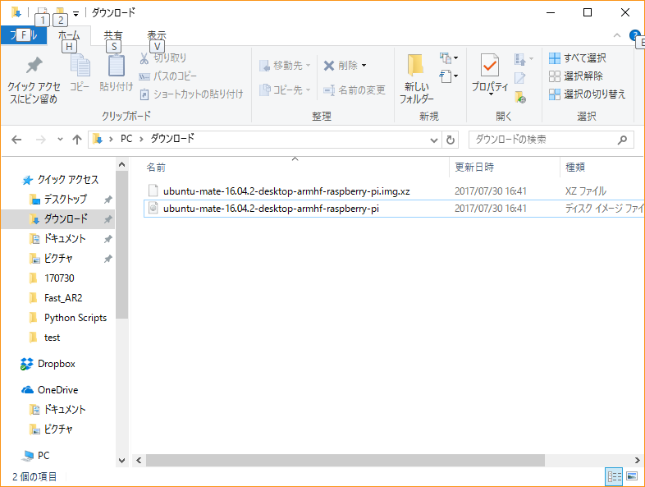This screenshot has height=487, width=645.
Task: Click the Edit icon in the ribbon
Action: coord(520,77)
